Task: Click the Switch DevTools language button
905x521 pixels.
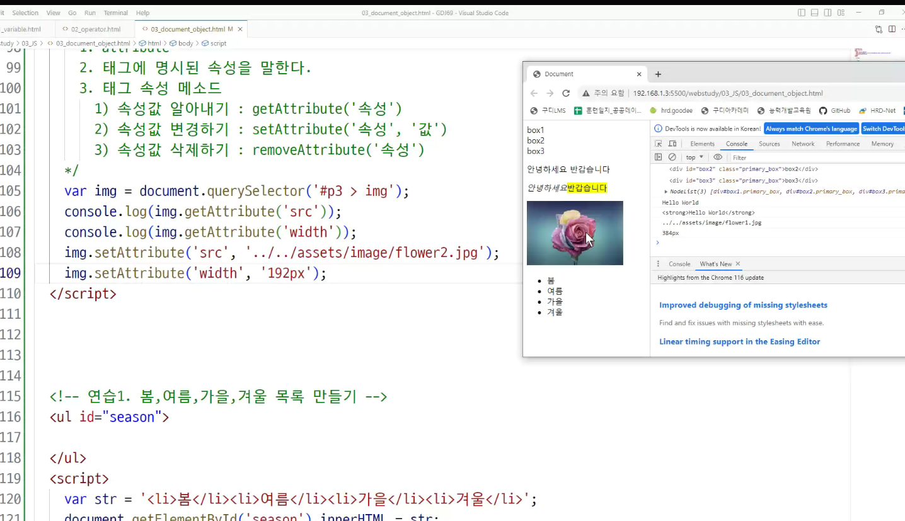Action: (x=883, y=129)
